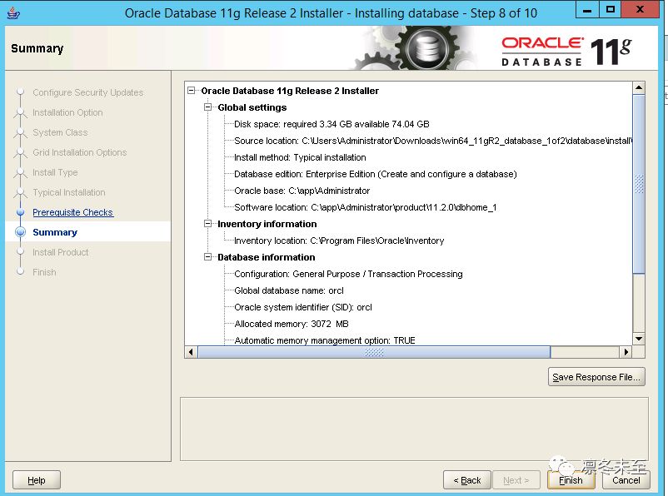Collapse the Global settings node

[x=208, y=107]
